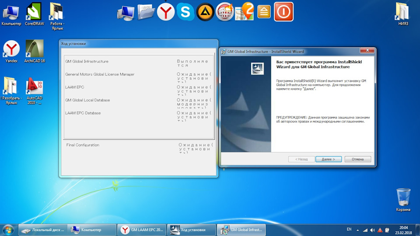Switch to Ход установки taskbar item
Screen dimensions: 420x236
pos(191,230)
